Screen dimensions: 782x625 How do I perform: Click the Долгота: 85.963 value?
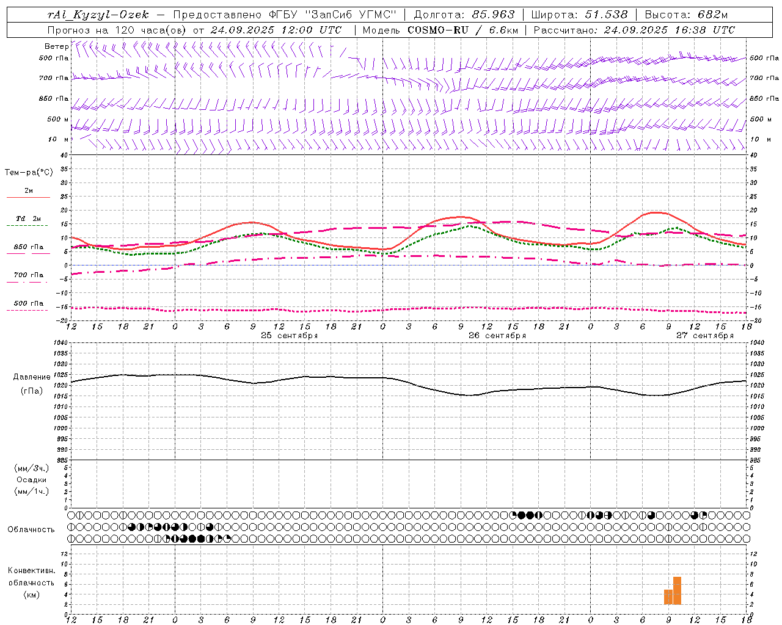[x=464, y=15]
